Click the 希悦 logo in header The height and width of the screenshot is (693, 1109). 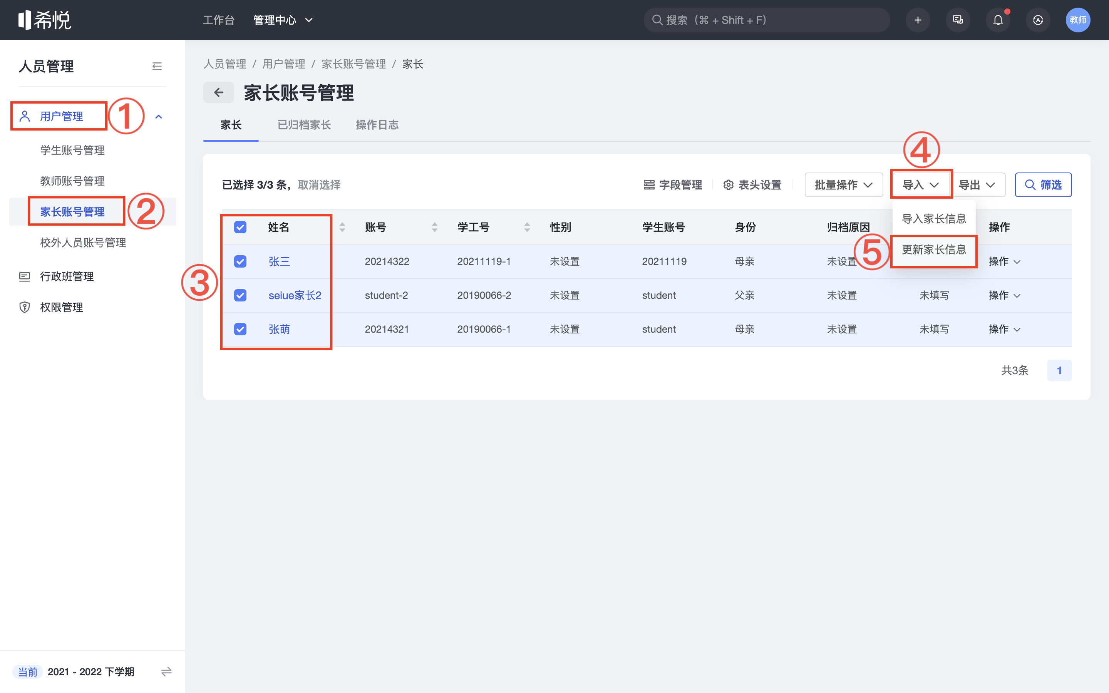[x=44, y=20]
